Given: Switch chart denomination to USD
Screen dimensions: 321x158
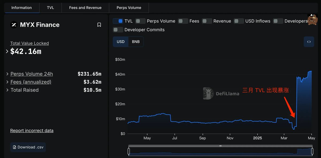Looking at the screenshot, I should (121, 42).
